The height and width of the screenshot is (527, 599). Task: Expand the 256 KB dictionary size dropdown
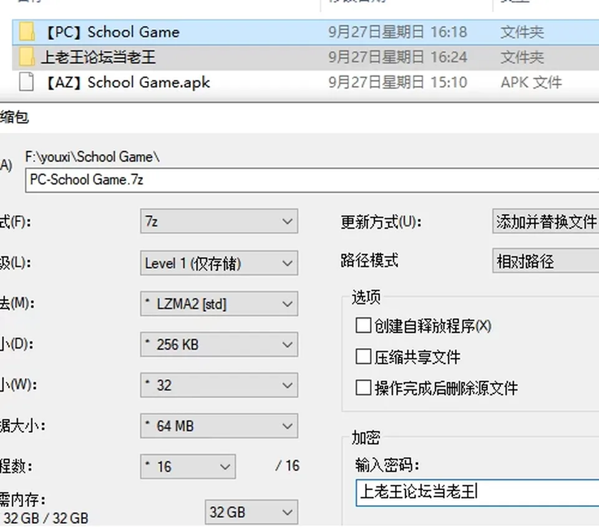[x=219, y=344]
